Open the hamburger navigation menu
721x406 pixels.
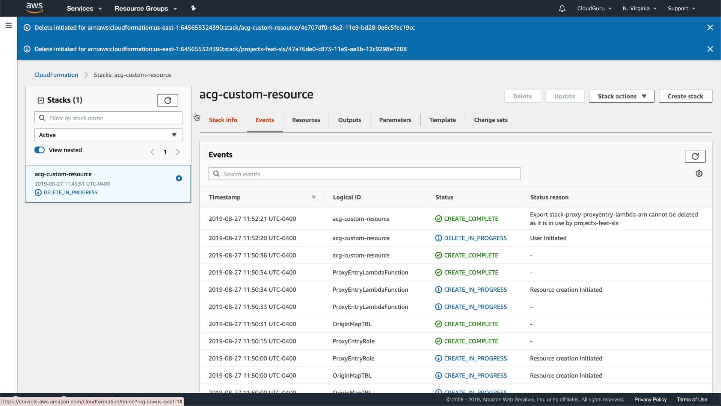[x=9, y=26]
